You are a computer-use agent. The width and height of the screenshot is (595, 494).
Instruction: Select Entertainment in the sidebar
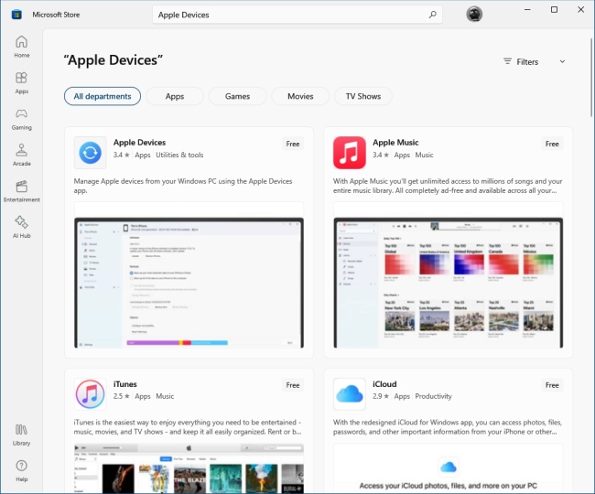coord(21,190)
